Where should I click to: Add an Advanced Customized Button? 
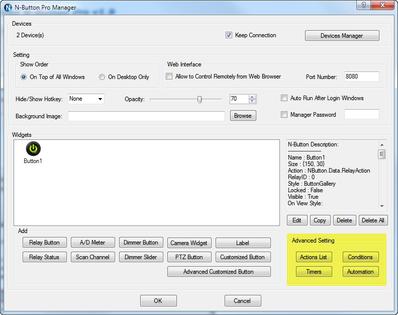(219, 272)
